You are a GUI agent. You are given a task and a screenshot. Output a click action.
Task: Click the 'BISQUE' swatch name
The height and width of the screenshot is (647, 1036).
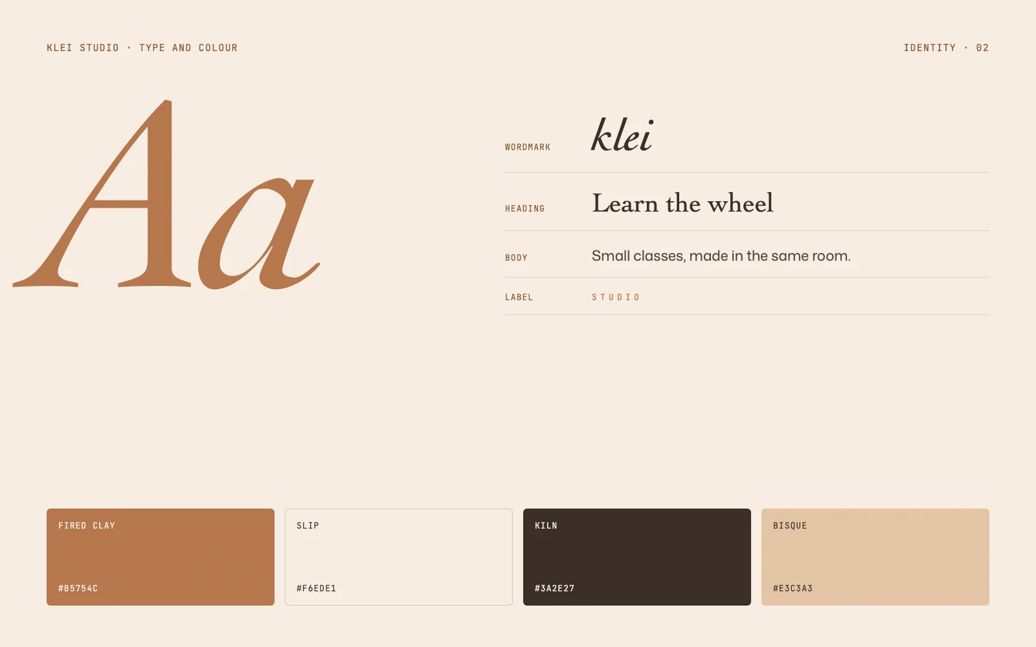790,526
